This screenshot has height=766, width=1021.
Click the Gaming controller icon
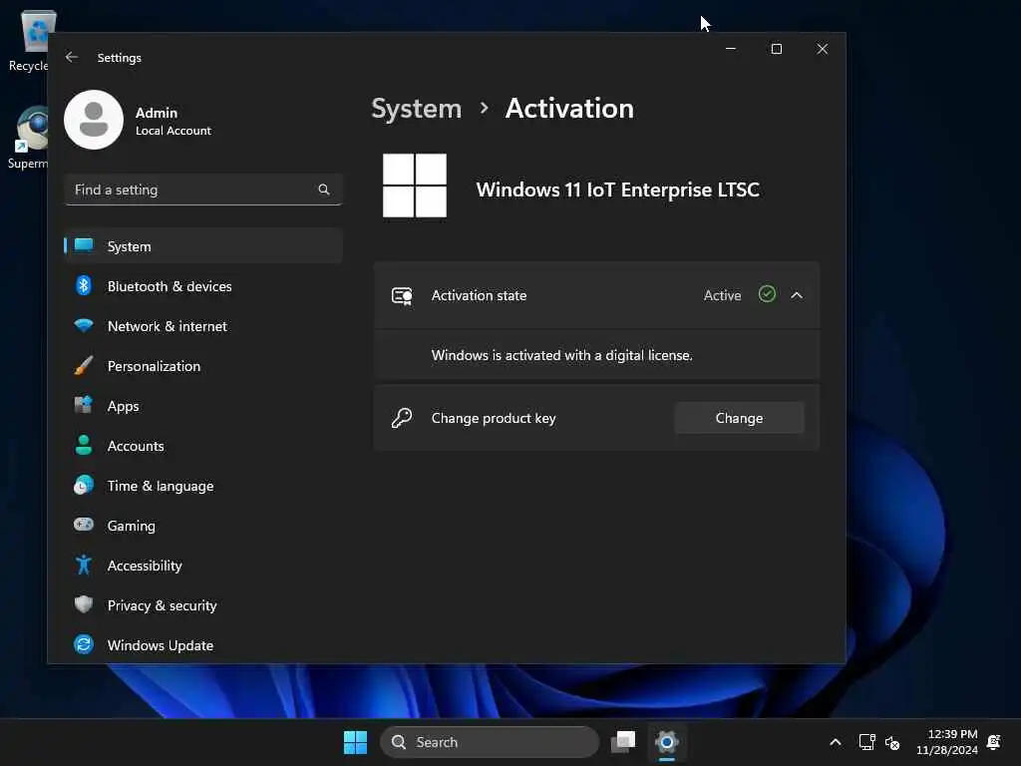[x=84, y=525]
